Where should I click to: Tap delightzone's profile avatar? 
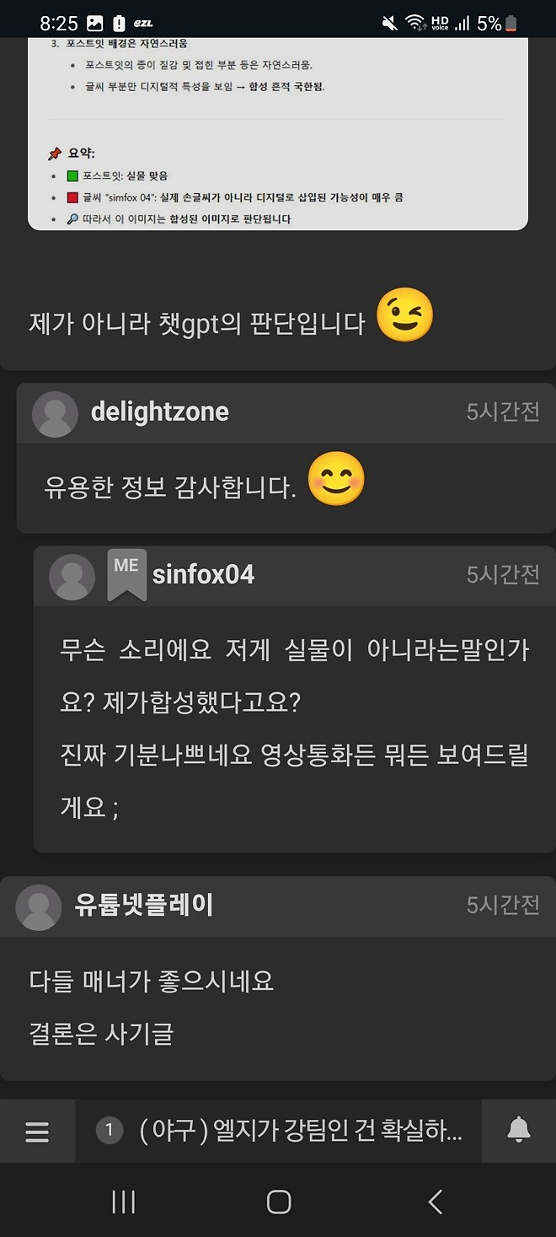coord(54,412)
